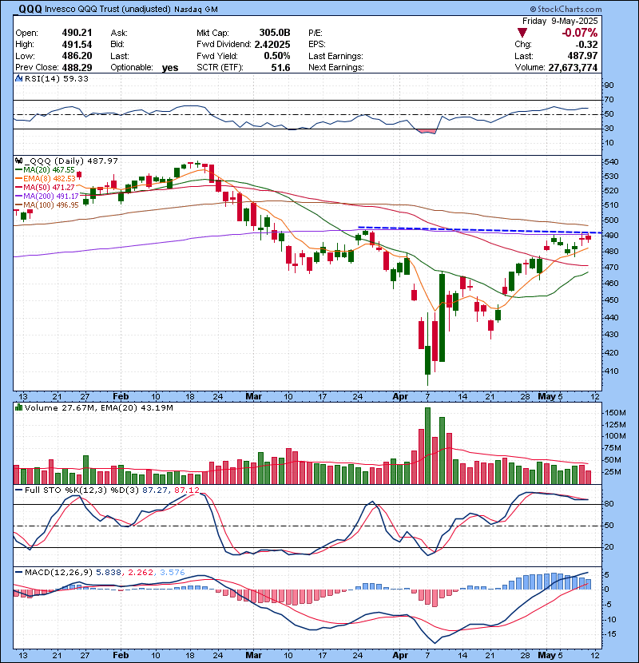This screenshot has width=639, height=663.
Task: Click the Volume 27.67M, EMA(20) 43.19M label
Action: pos(98,407)
